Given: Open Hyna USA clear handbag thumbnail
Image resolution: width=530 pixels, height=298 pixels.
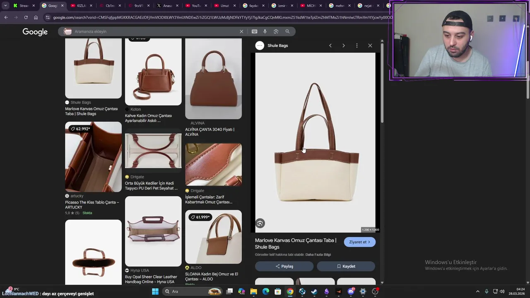Looking at the screenshot, I should tap(153, 231).
